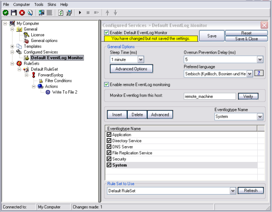
Task: Open Overrun Prevention Delay dropdown
Action: (260, 59)
